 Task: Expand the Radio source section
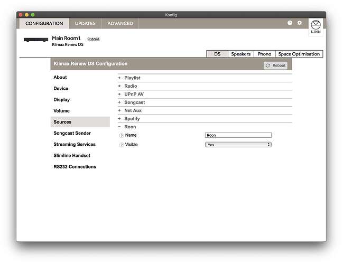[x=130, y=86]
